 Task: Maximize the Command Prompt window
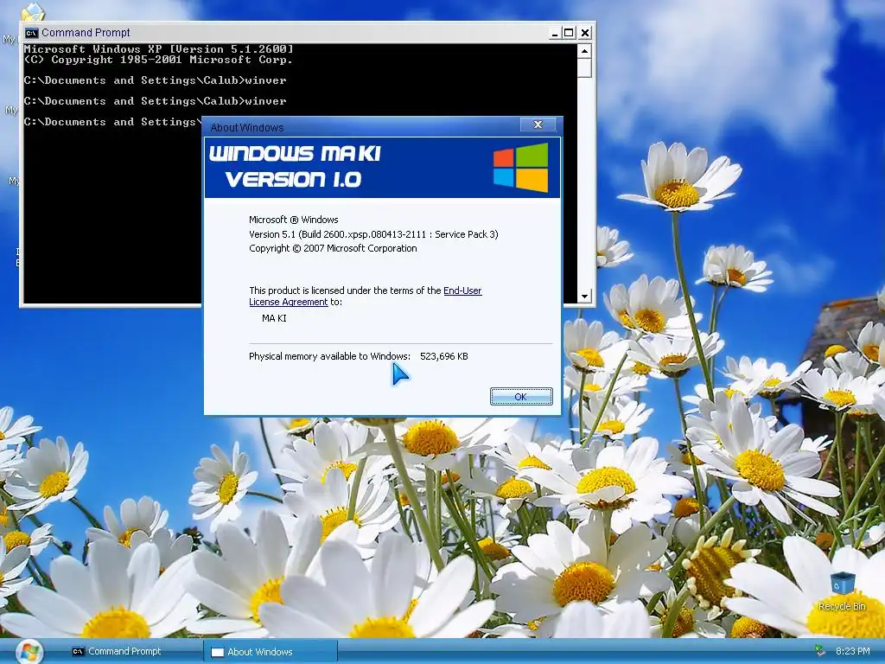569,33
